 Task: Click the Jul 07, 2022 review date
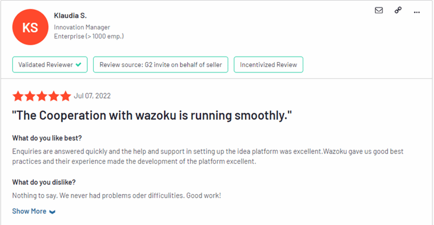[92, 96]
